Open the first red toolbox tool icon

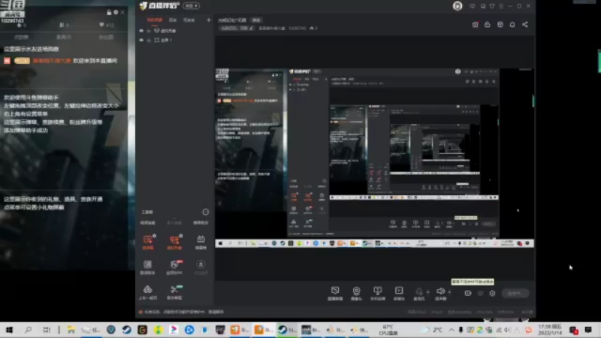tap(148, 242)
